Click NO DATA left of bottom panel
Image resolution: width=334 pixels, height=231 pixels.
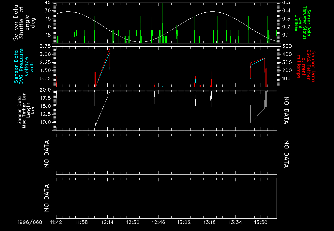[46, 198]
